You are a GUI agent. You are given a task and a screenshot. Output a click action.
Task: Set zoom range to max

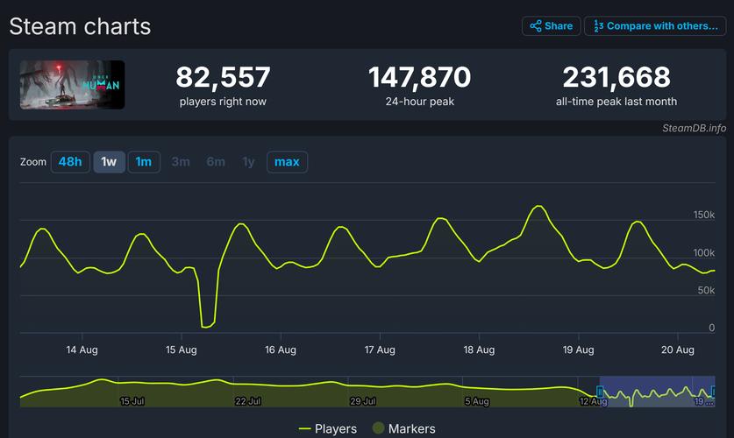click(x=287, y=162)
